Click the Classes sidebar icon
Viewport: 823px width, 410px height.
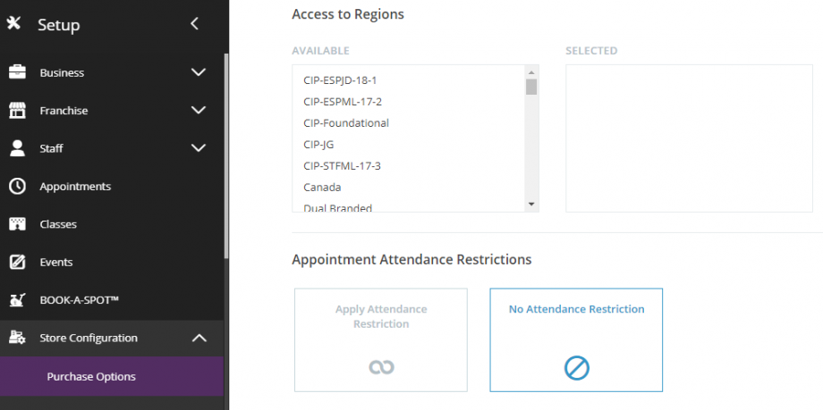tap(17, 224)
